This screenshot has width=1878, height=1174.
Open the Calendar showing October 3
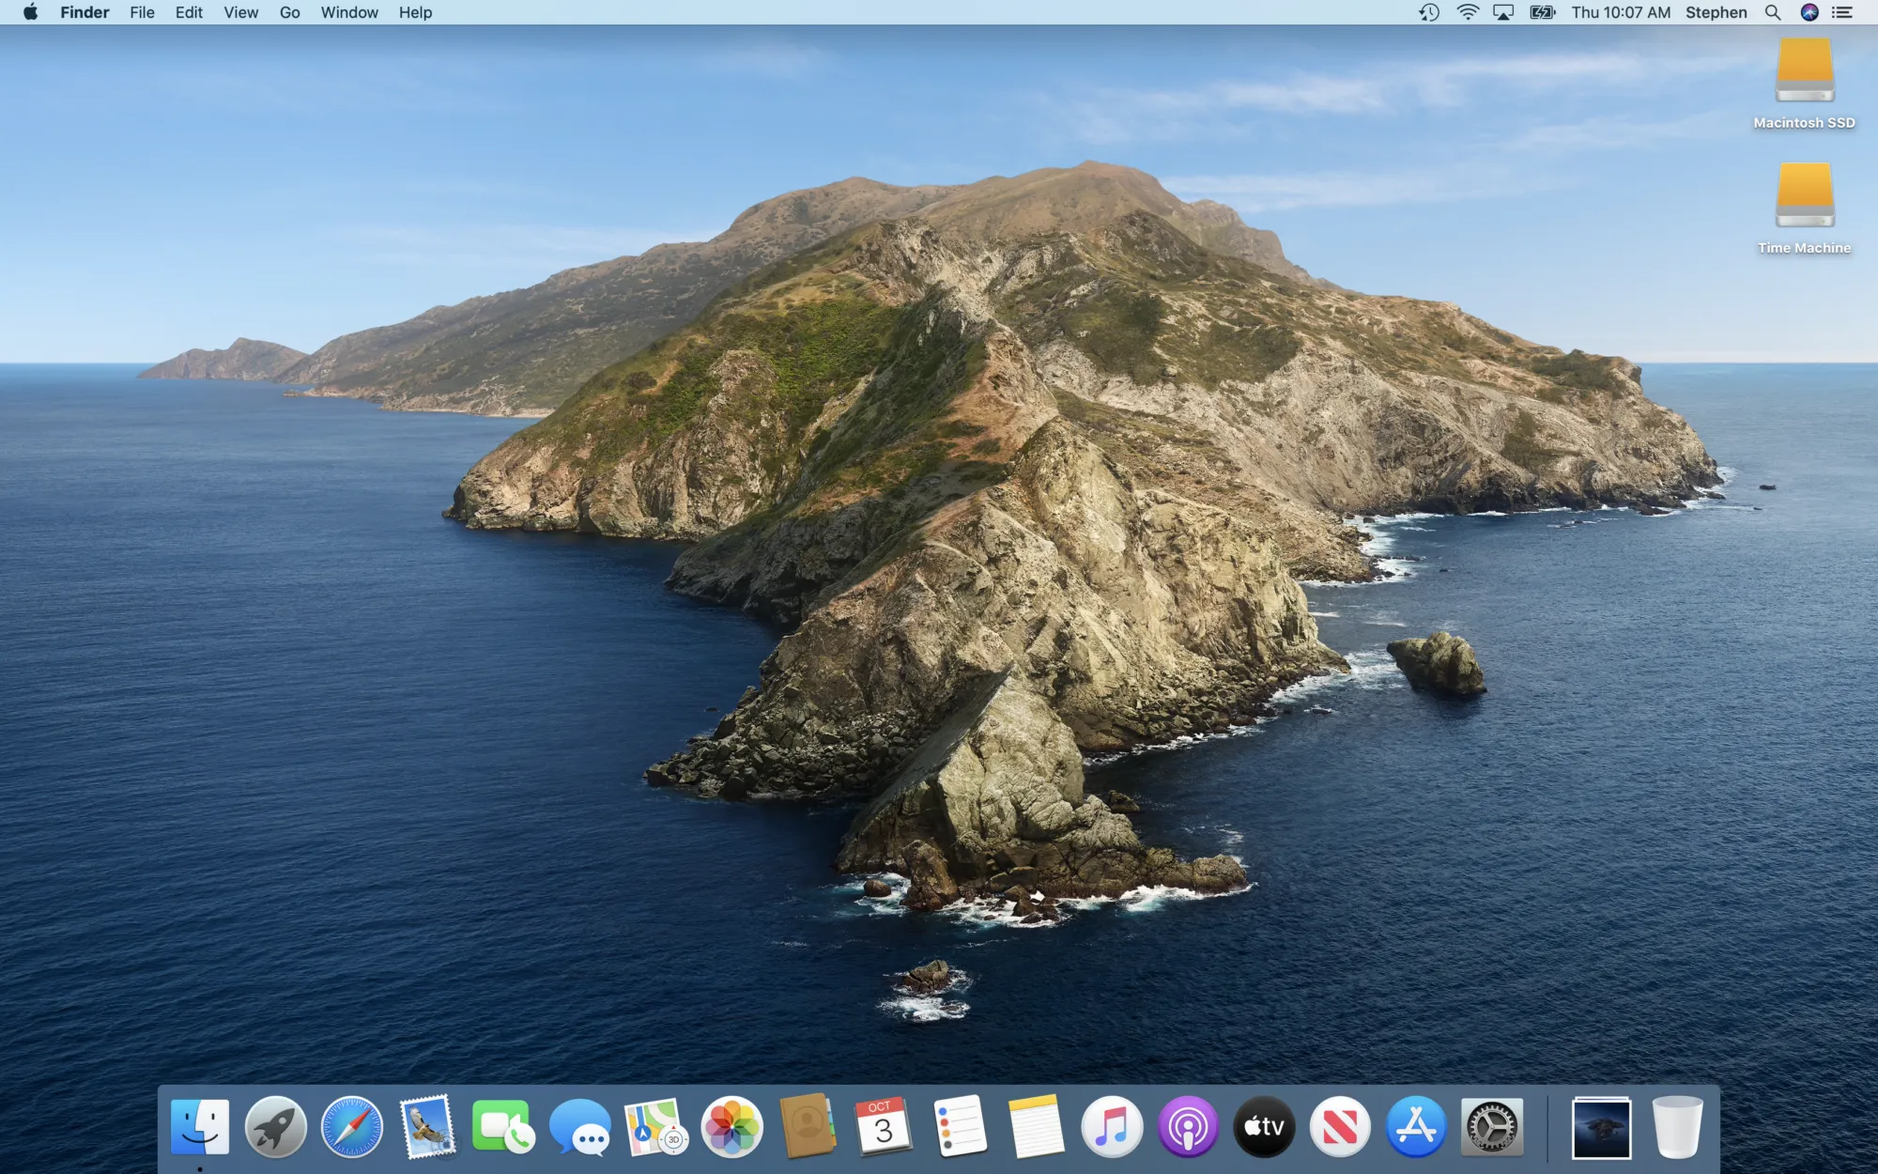(x=885, y=1127)
